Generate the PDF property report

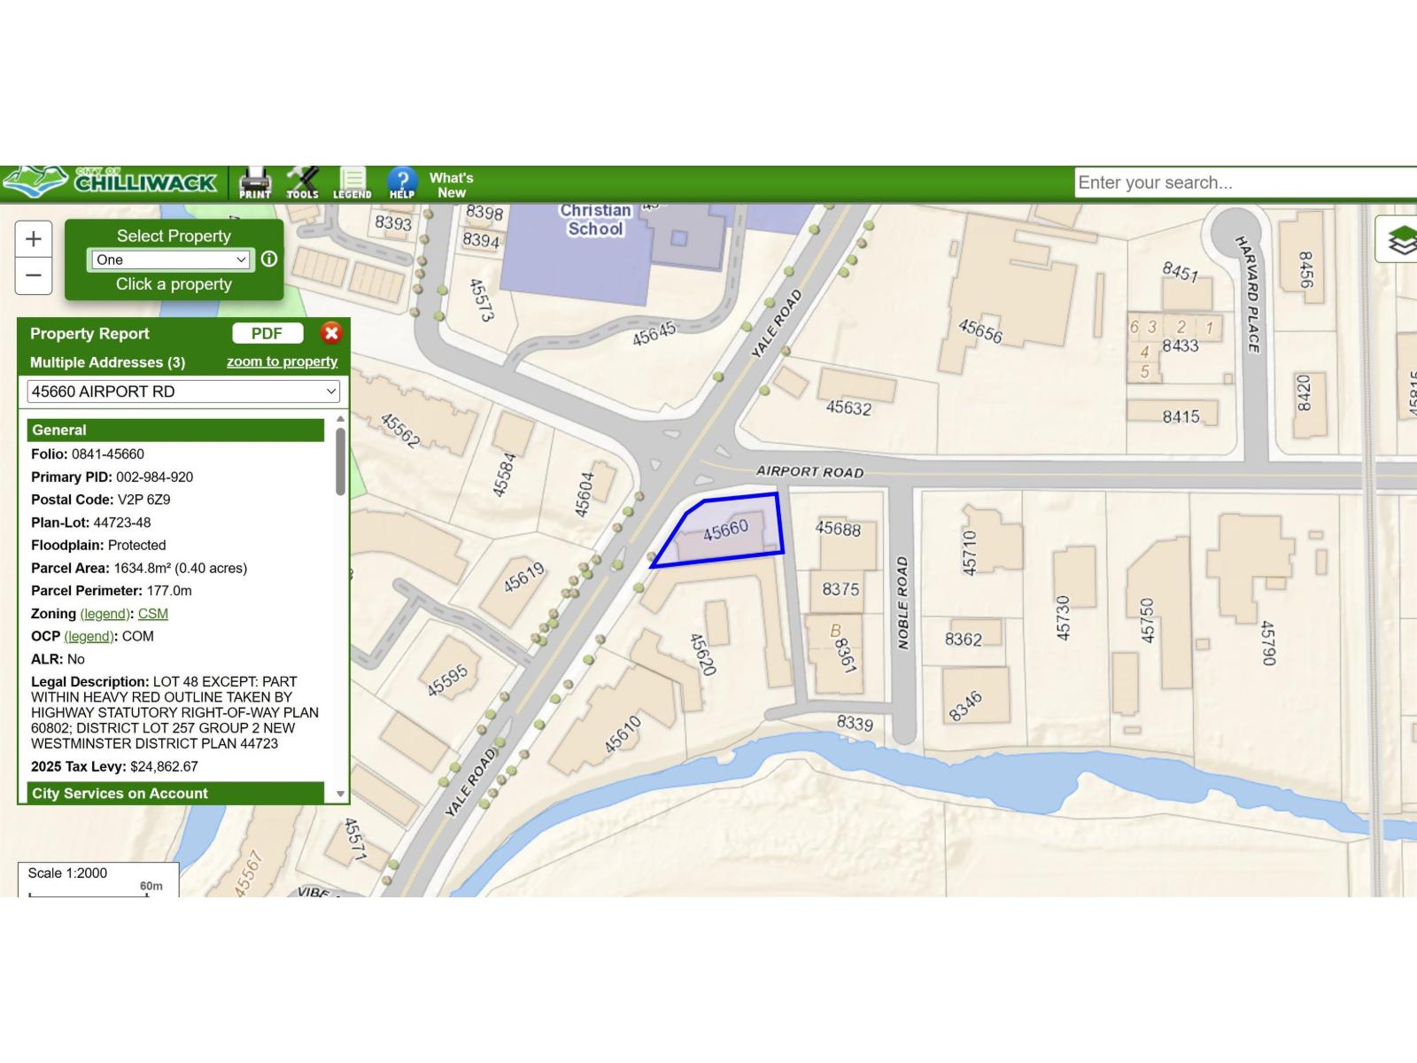267,333
